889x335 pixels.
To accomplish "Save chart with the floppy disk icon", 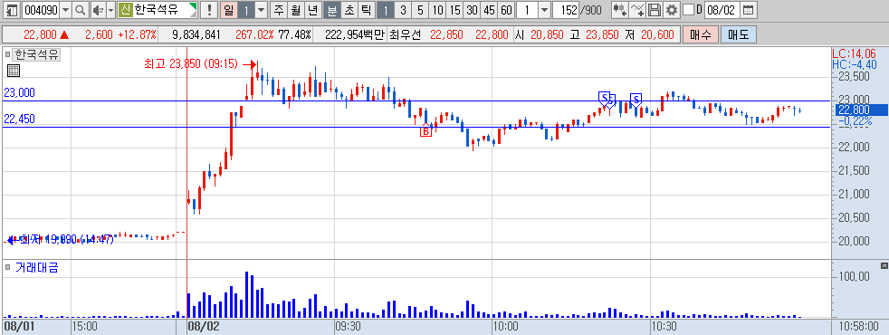I will (x=655, y=10).
